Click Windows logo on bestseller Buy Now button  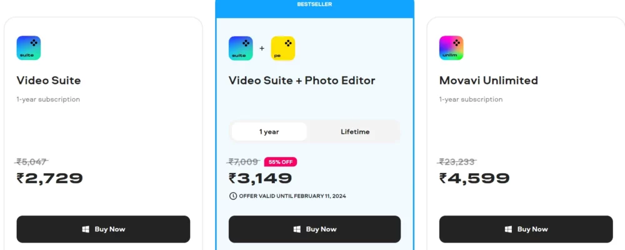coord(297,229)
